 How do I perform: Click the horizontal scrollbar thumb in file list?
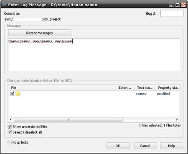(x=68, y=120)
